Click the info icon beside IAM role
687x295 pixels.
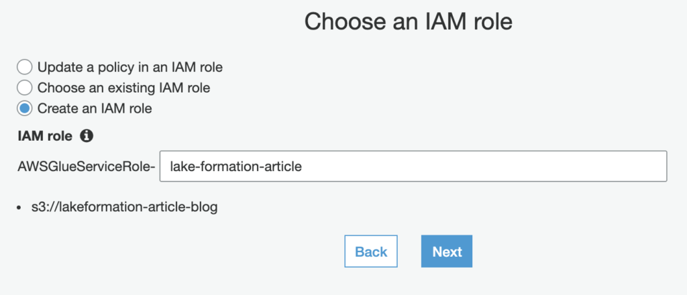click(87, 136)
